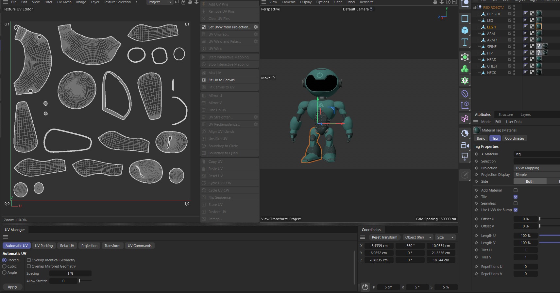The image size is (560, 293).
Task: Click the Reset Transform button
Action: (x=384, y=237)
